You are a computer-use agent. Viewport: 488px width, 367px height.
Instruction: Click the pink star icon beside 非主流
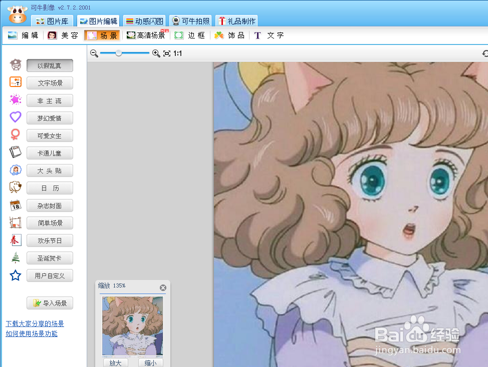(x=16, y=99)
